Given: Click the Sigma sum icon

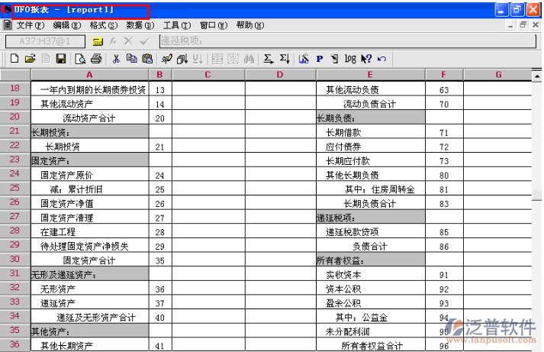Looking at the screenshot, I should (268, 58).
